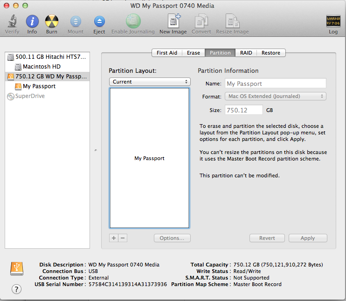
Task: Click the sidebar splitter handle dot
Action: pos(96,150)
